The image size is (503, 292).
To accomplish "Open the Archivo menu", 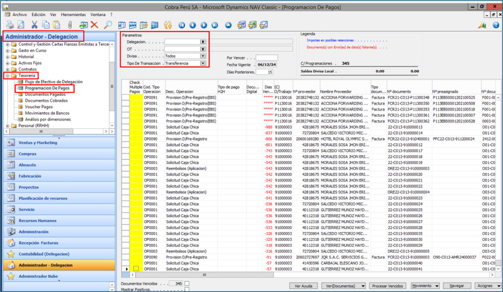I will tap(20, 14).
